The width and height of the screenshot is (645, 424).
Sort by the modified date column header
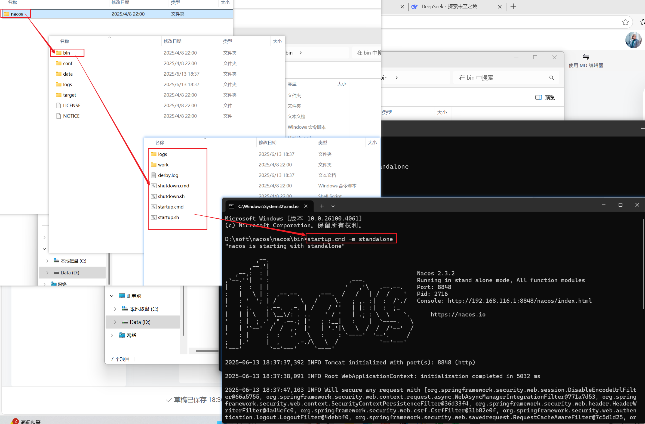pos(268,143)
